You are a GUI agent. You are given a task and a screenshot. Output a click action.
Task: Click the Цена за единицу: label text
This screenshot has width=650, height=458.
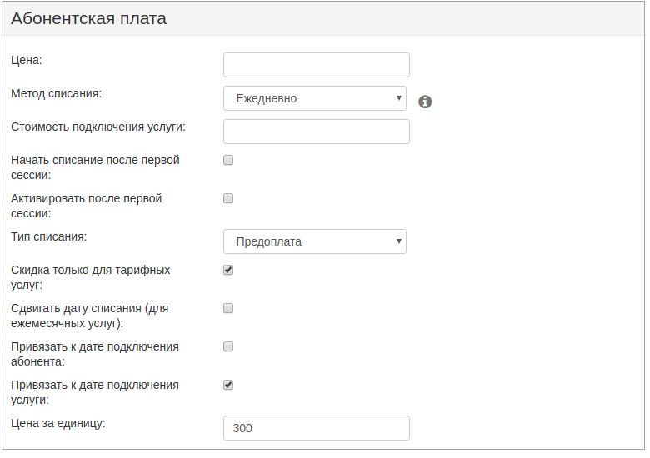tap(58, 423)
